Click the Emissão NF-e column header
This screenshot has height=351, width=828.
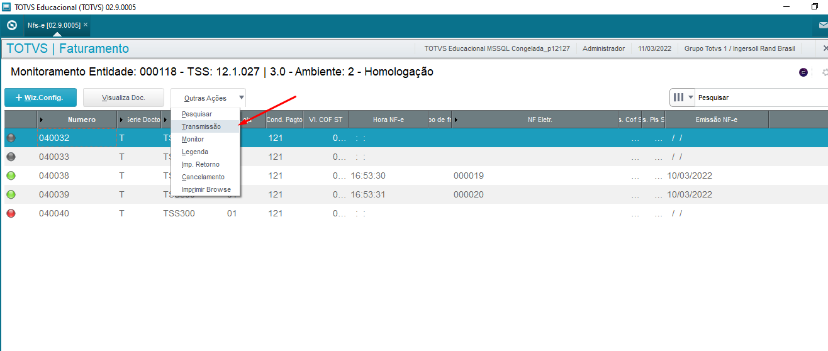pyautogui.click(x=717, y=120)
